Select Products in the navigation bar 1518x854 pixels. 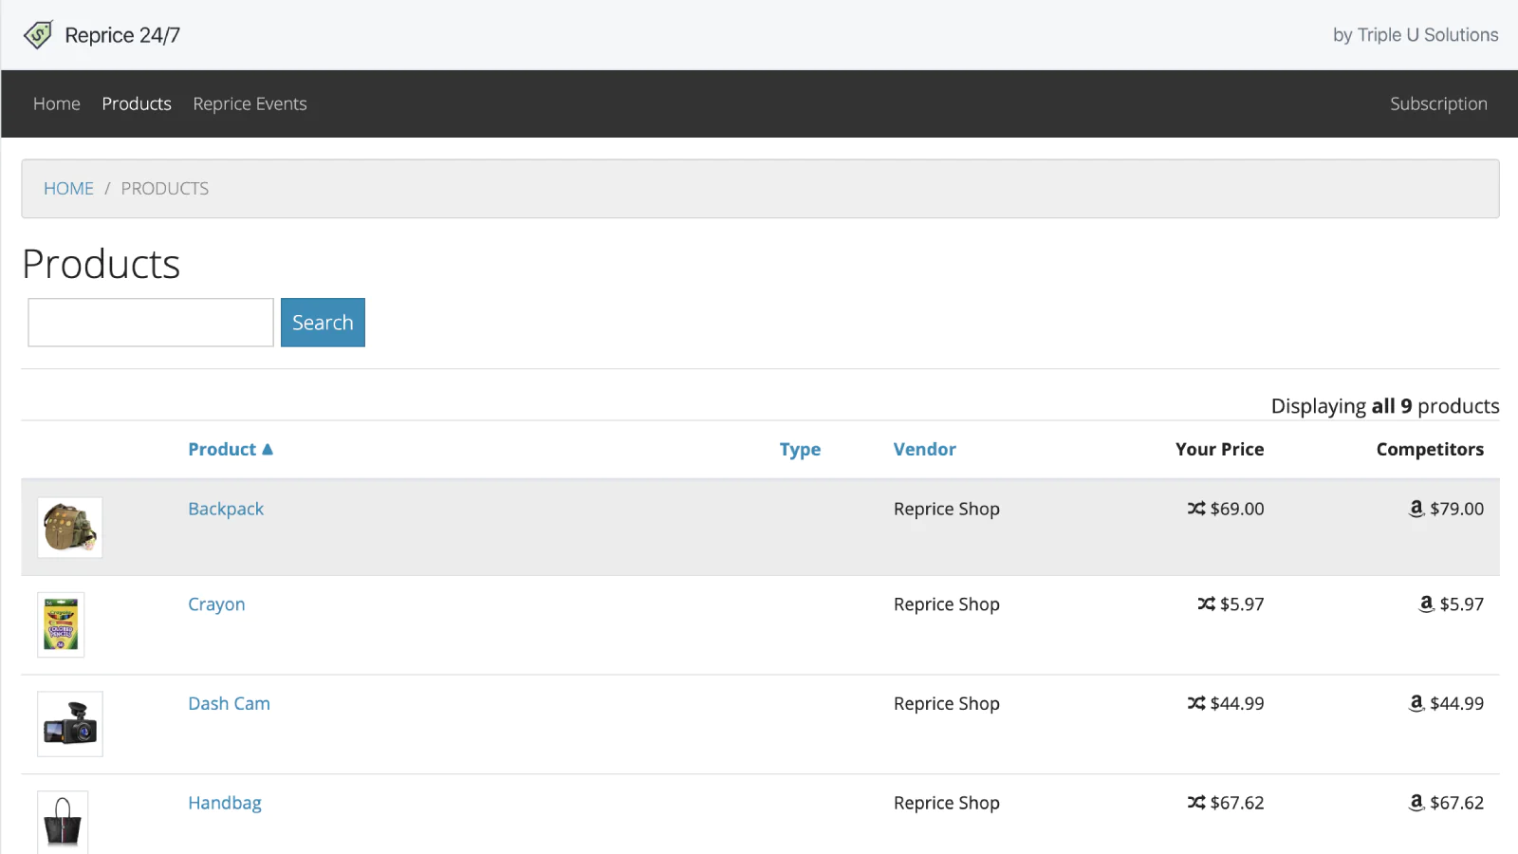point(137,103)
